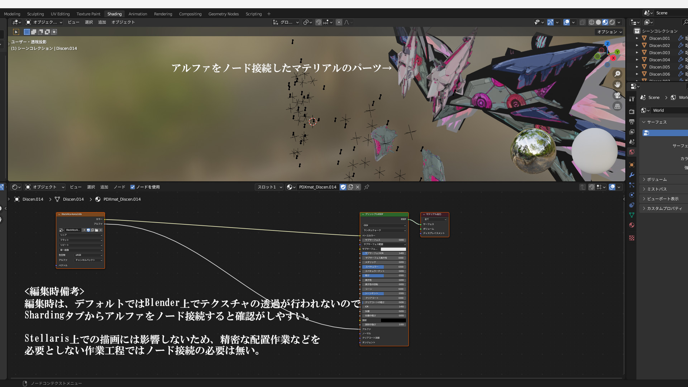Viewport: 688px width, 387px height.
Task: Switch viewport to Material Preview shading
Action: 605,22
